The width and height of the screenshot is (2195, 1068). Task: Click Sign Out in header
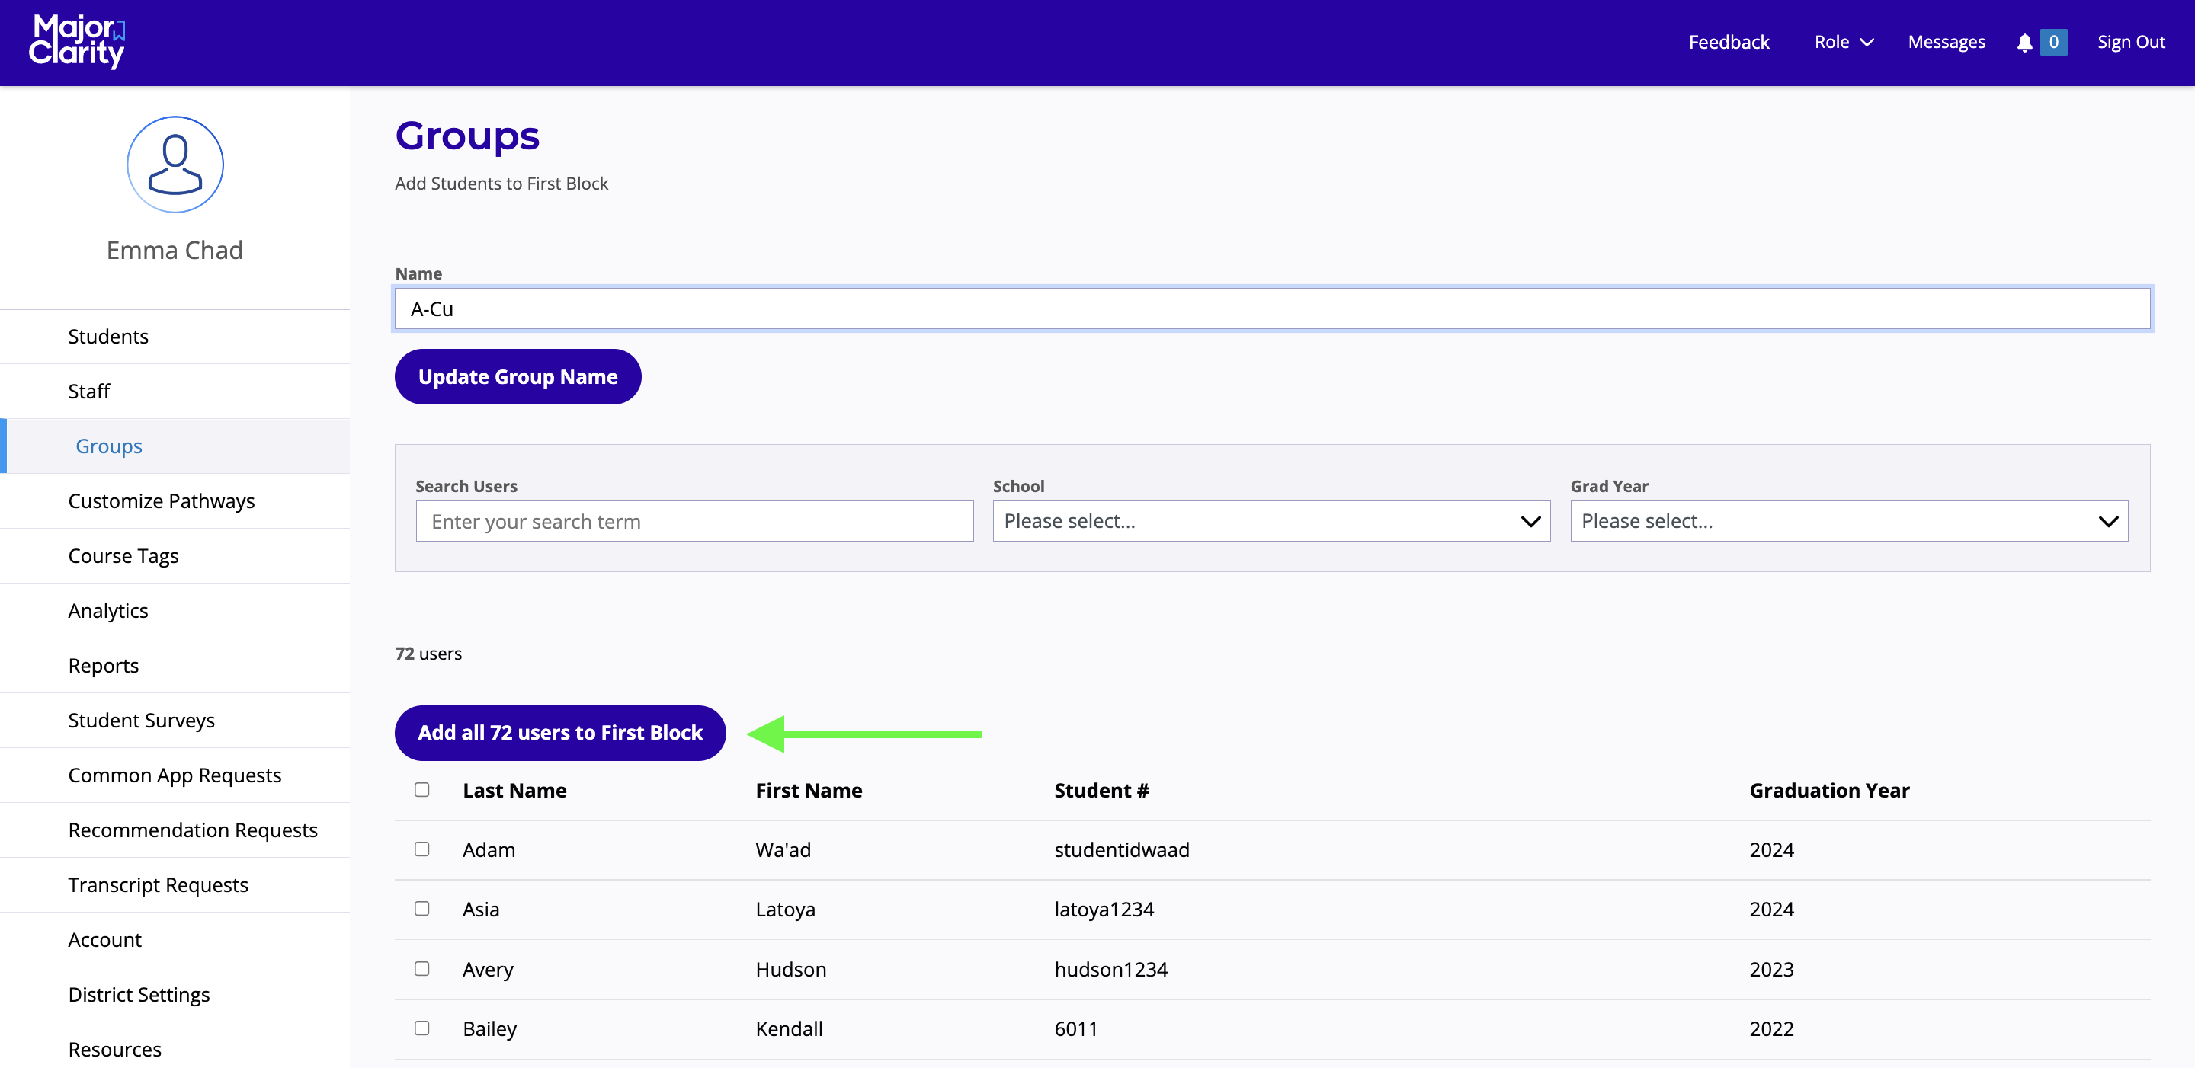(2130, 43)
